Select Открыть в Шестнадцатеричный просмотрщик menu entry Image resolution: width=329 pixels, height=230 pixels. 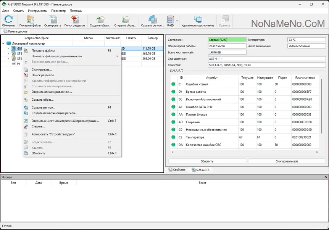[x=65, y=121]
